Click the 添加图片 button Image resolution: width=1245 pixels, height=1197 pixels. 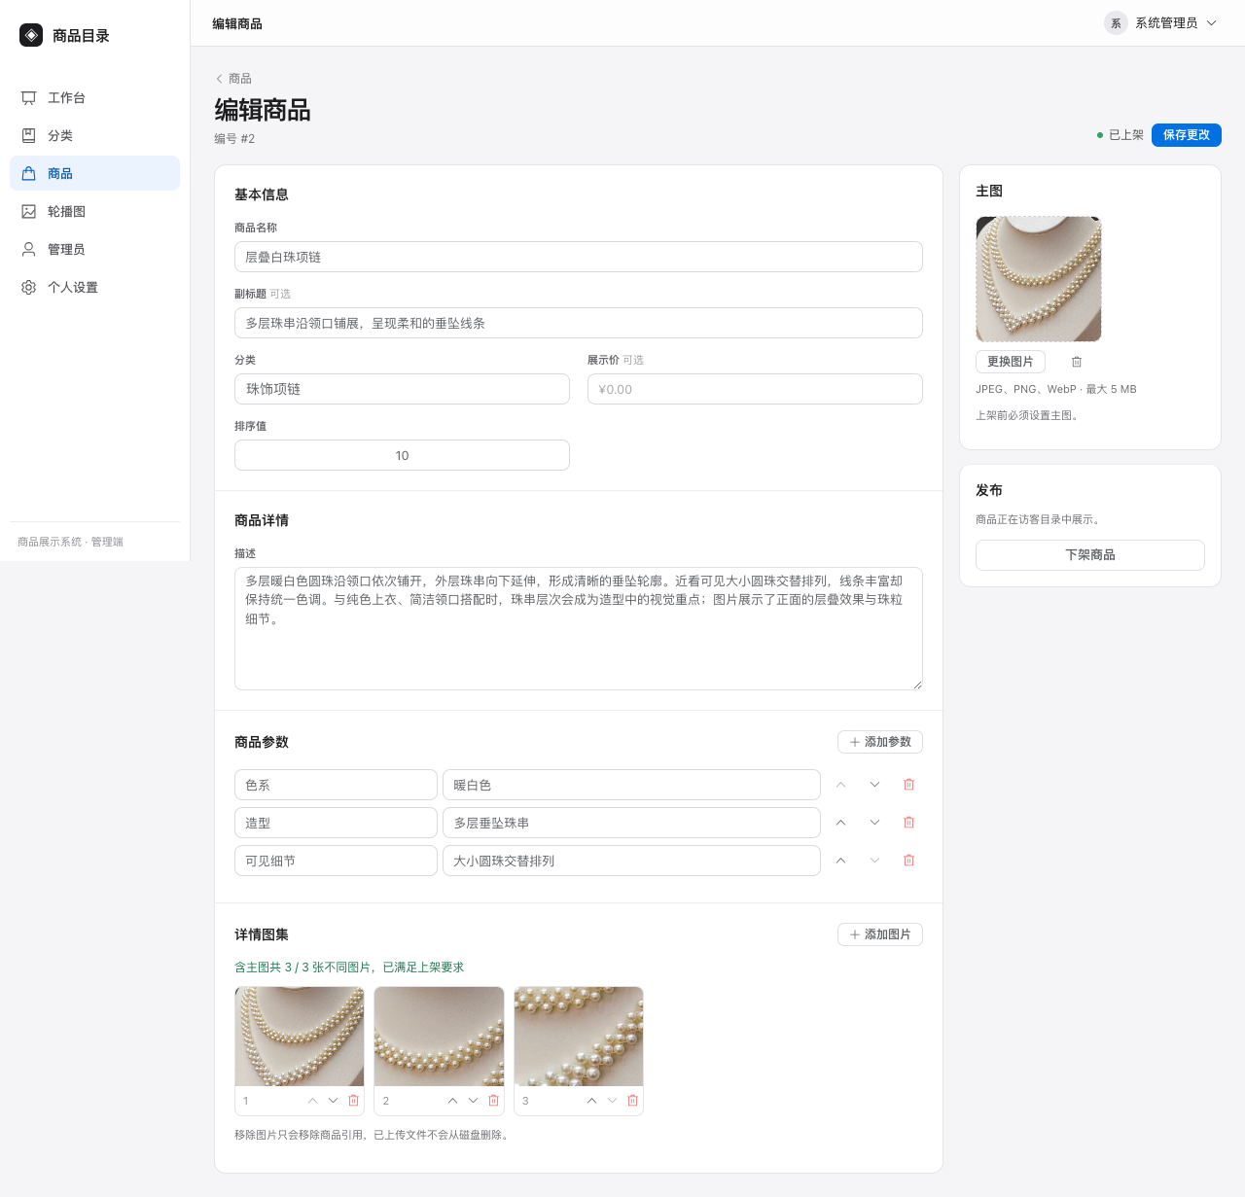tap(880, 934)
